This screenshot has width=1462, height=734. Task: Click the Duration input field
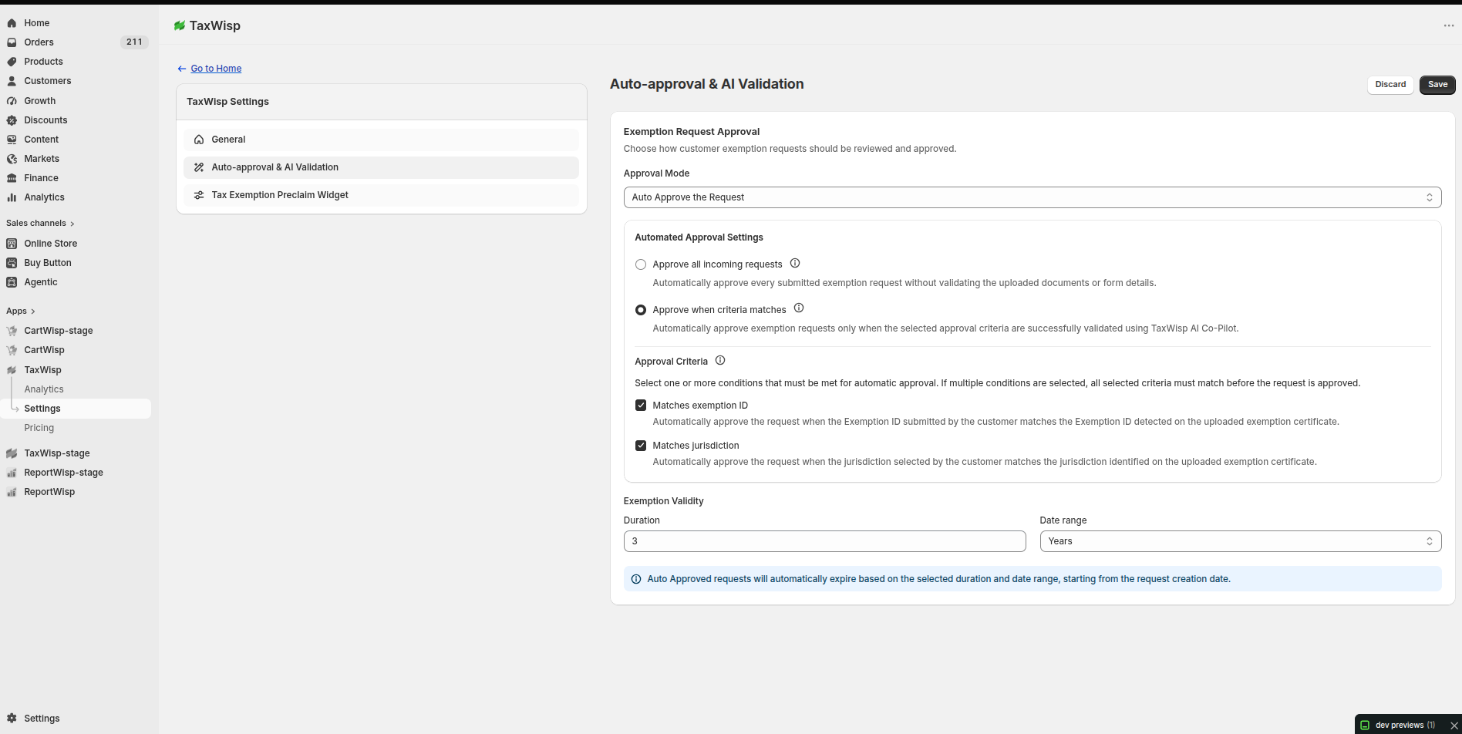pyautogui.click(x=824, y=541)
